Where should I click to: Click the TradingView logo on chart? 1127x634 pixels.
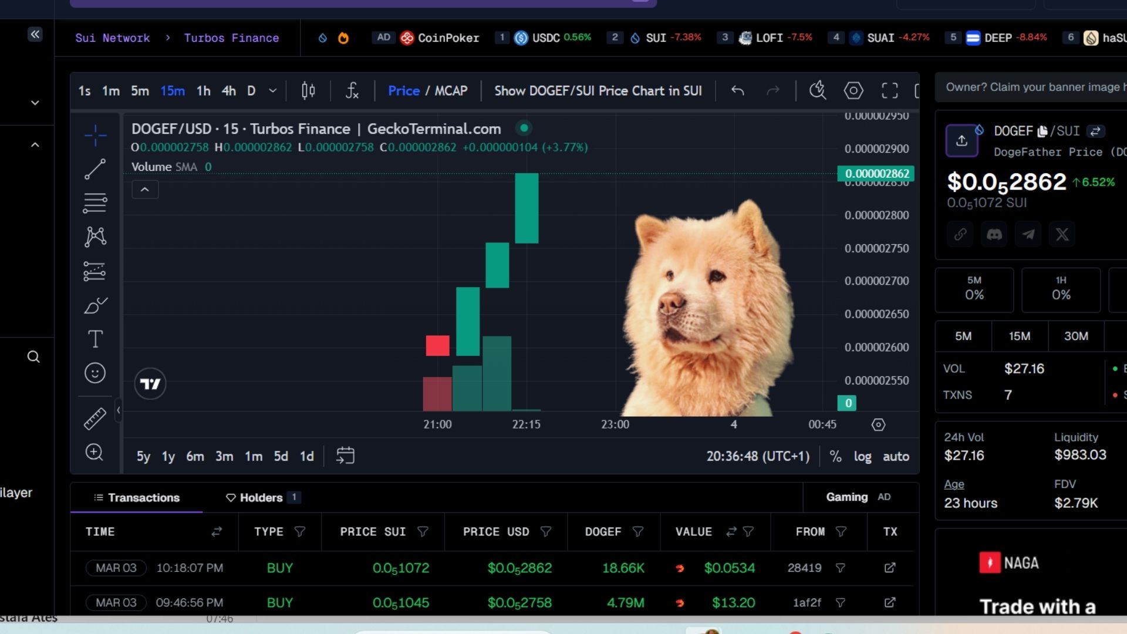(150, 384)
